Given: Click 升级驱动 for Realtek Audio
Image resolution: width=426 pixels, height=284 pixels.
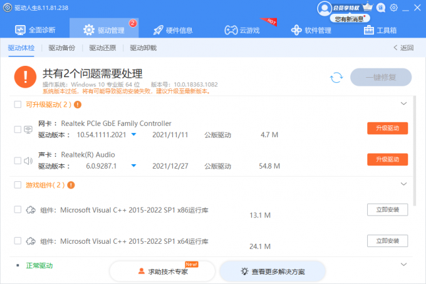Looking at the screenshot, I should 387,159.
